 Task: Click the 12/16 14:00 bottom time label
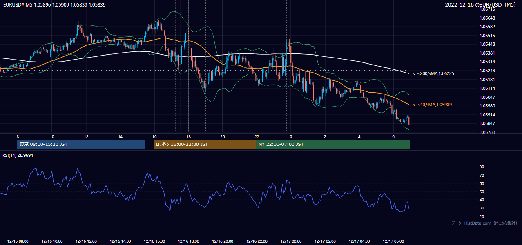pyautogui.click(x=120, y=241)
